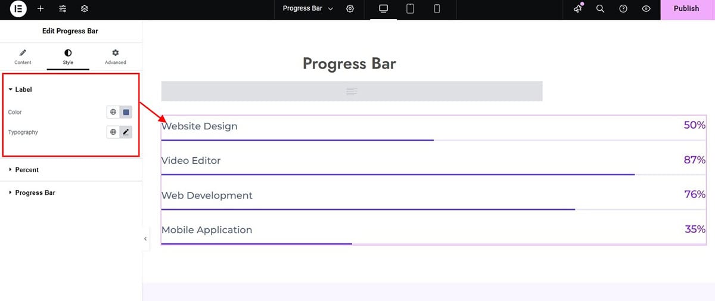Screen dimensions: 715x301
Task: Switch to mobile responsive view
Action: [x=437, y=9]
